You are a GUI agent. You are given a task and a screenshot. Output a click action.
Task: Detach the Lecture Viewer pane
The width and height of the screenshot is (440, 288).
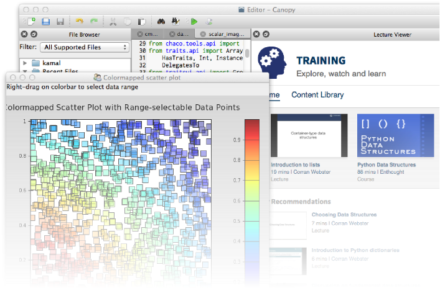[x=266, y=34]
